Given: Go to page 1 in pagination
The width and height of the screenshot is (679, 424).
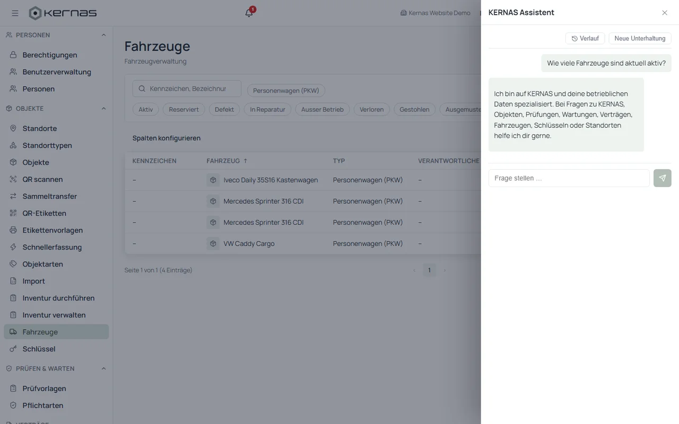Looking at the screenshot, I should tap(429, 270).
